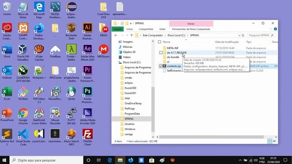Image resolution: width=292 pixels, height=164 pixels.
Task: Select the xampp folder in navigation pane
Action: pyautogui.click(x=129, y=134)
